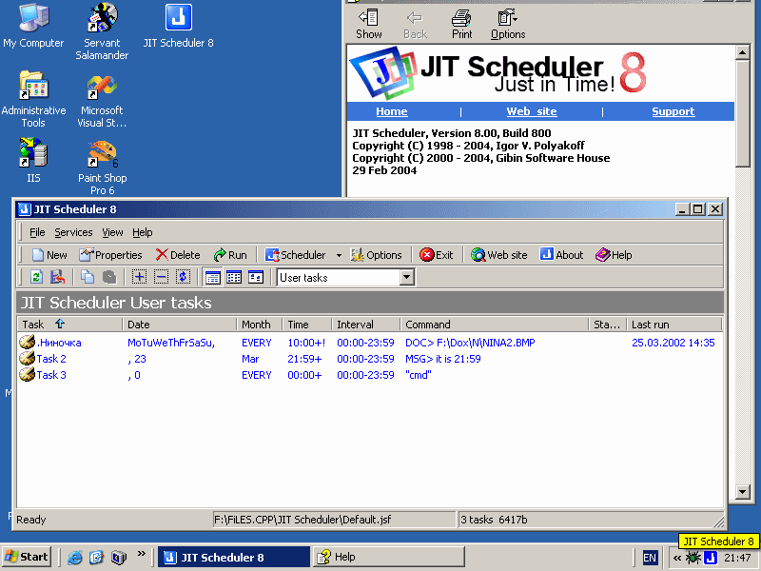Select the Task 2 row
The height and width of the screenshot is (571, 761).
tap(370, 359)
